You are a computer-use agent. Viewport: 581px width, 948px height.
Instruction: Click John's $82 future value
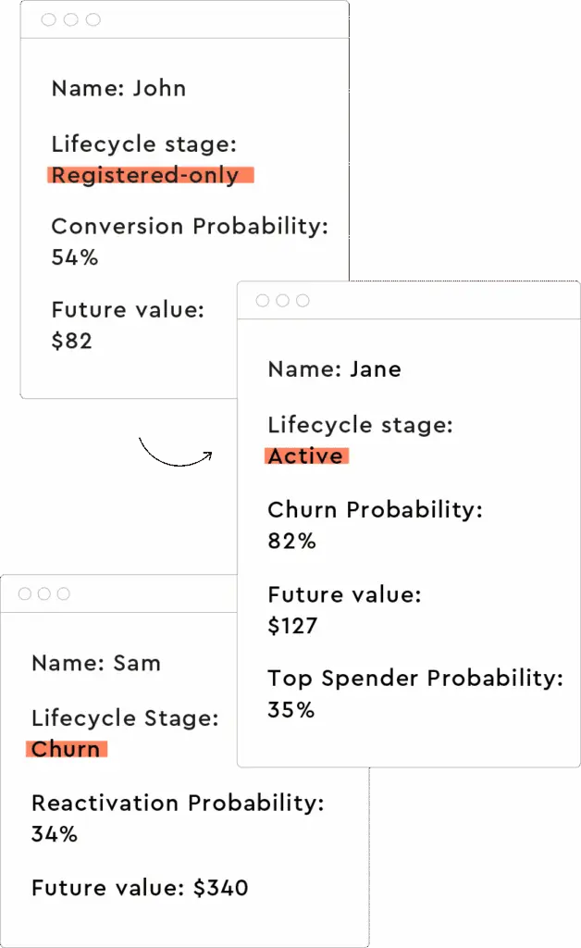72,341
